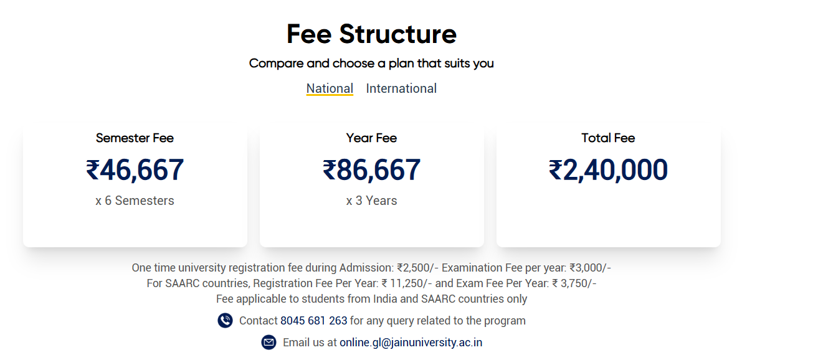Open the online.gl@jainuniversity.ac.in email link
Viewport: 813px width, 360px height.
[411, 343]
